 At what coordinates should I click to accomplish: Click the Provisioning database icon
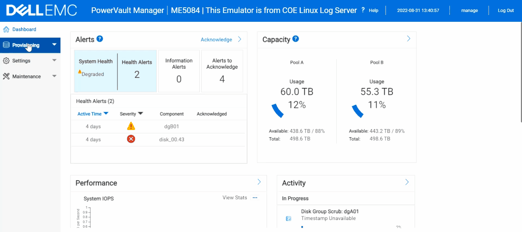point(6,45)
